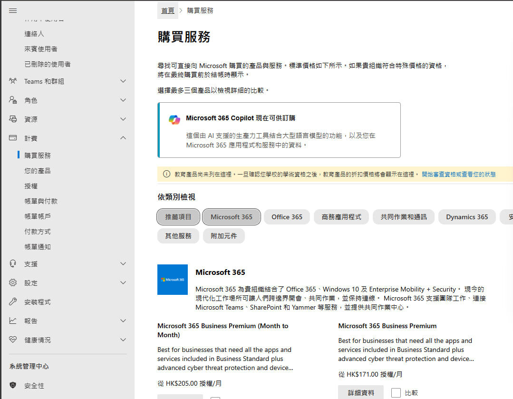Tick the 比較 checkbox for Business Premium

[396, 392]
